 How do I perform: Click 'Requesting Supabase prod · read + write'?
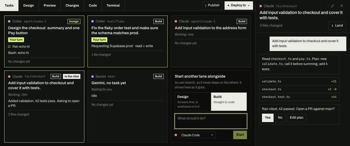122,46
